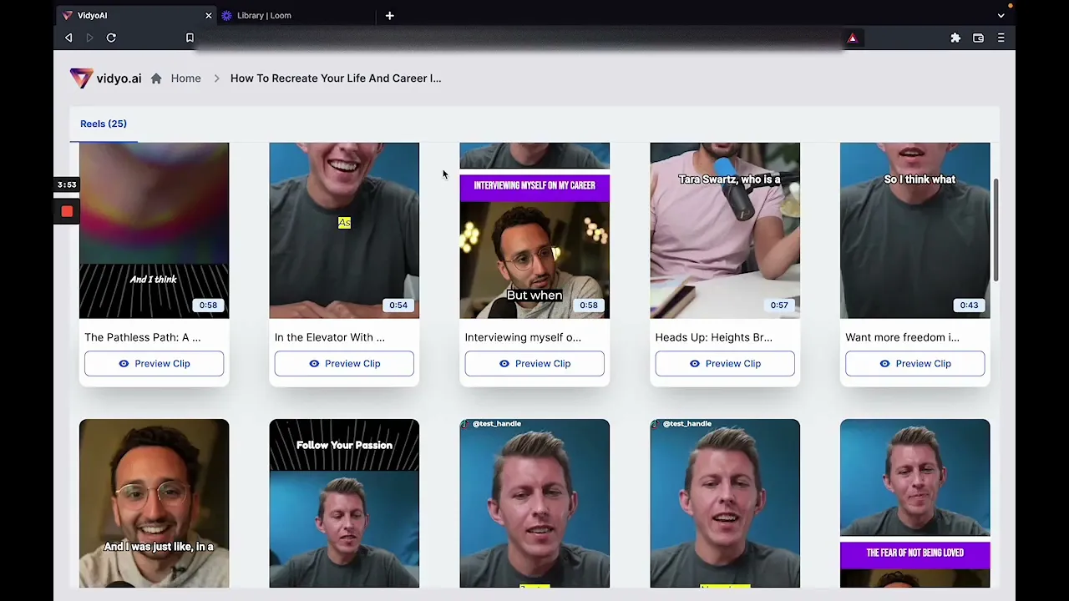Preview the Want more freedom clip
The height and width of the screenshot is (601, 1069).
coord(915,363)
